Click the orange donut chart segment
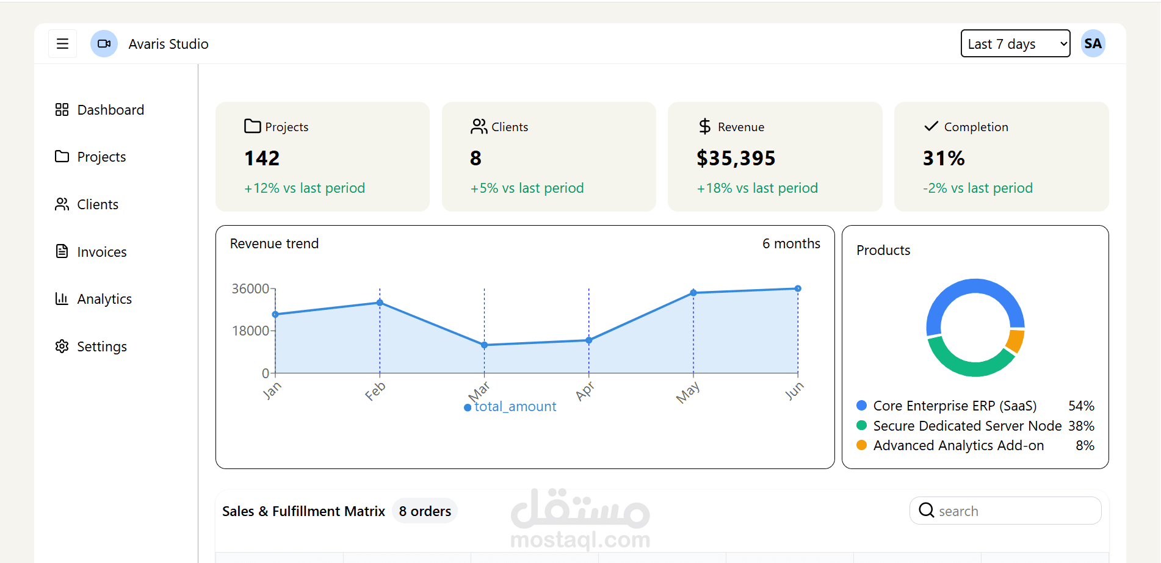Screen dimensions: 1161x563 click(1016, 340)
